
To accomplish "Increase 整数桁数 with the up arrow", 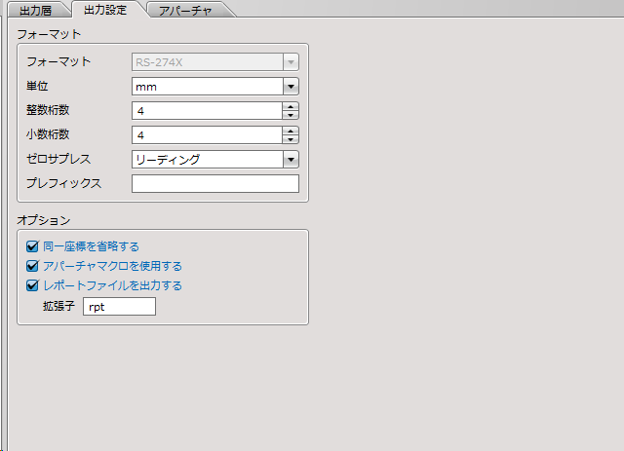I will coord(290,106).
